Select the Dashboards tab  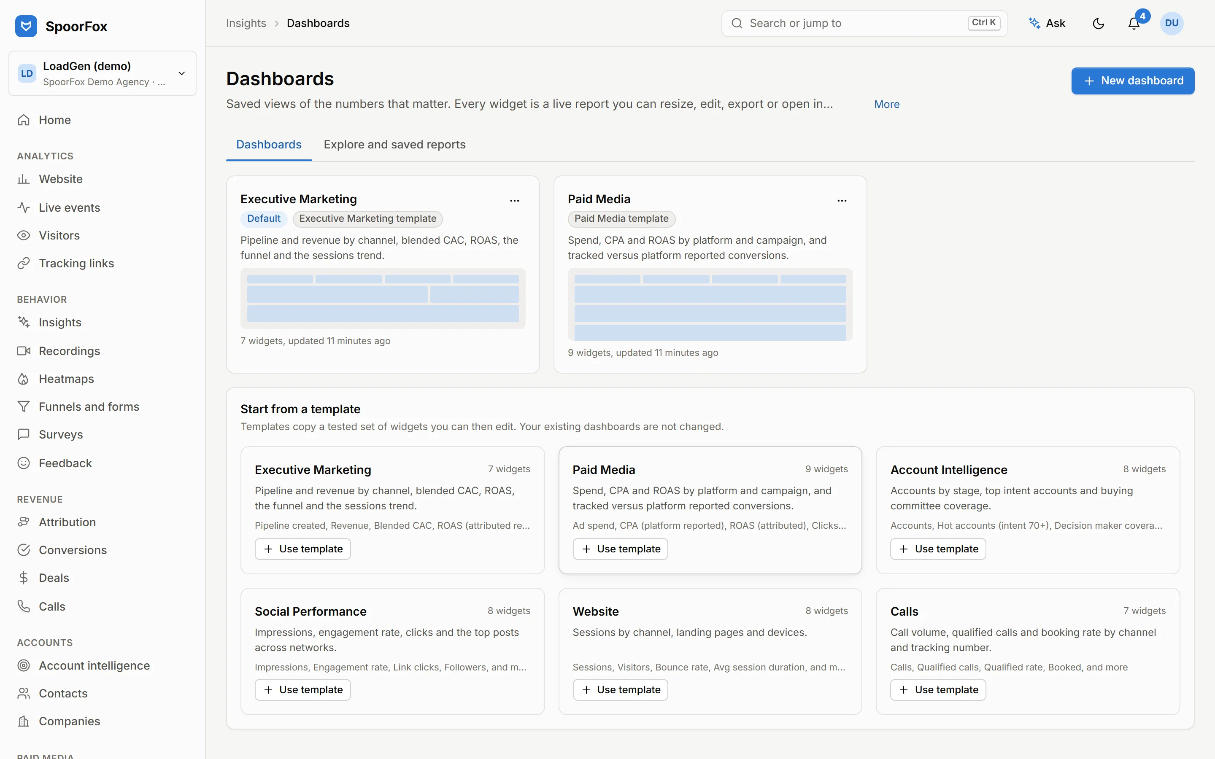pyautogui.click(x=269, y=145)
